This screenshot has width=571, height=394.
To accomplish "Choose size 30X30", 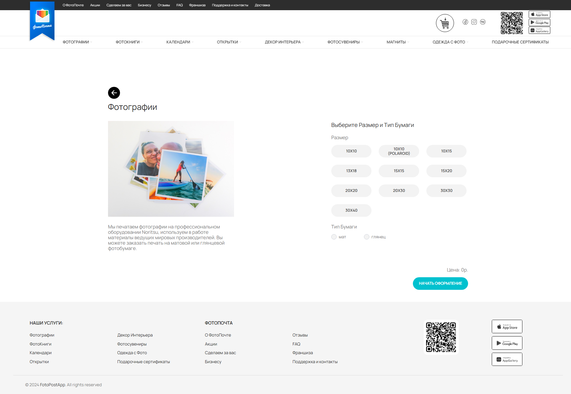I will click(x=446, y=191).
